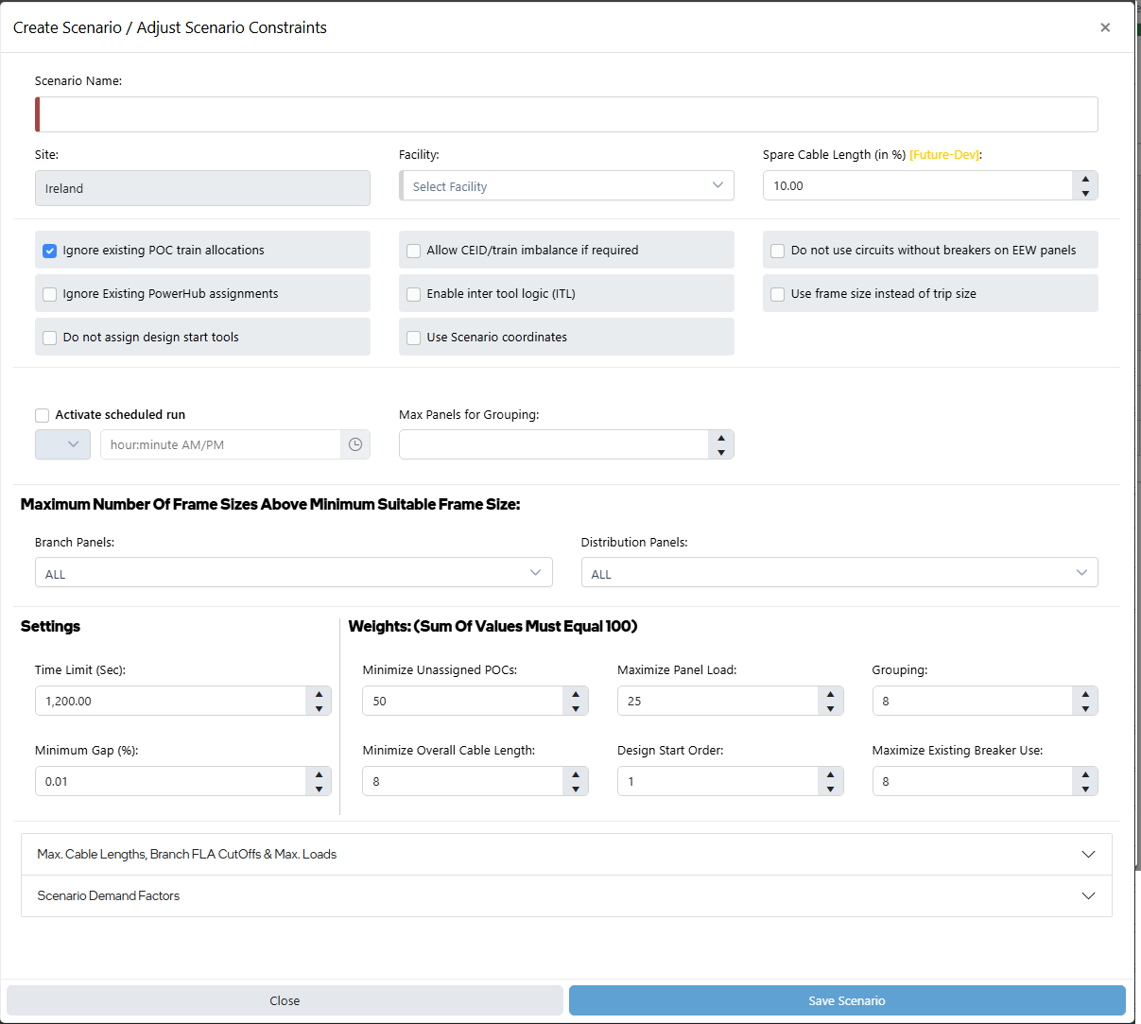Screen dimensions: 1141x1024
Task: Tick the Activate scheduled run checkbox
Action: coord(43,415)
